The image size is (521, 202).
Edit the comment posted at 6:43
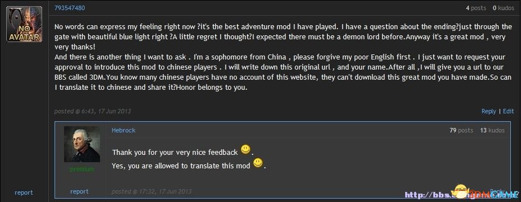tap(508, 112)
